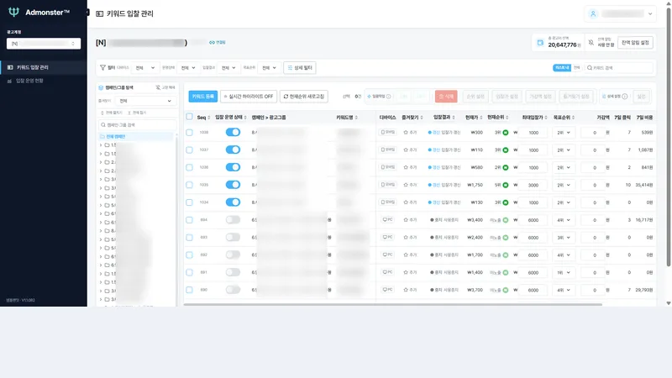Expand the first campaign folder in tree
This screenshot has width=672, height=378.
pyautogui.click(x=101, y=144)
